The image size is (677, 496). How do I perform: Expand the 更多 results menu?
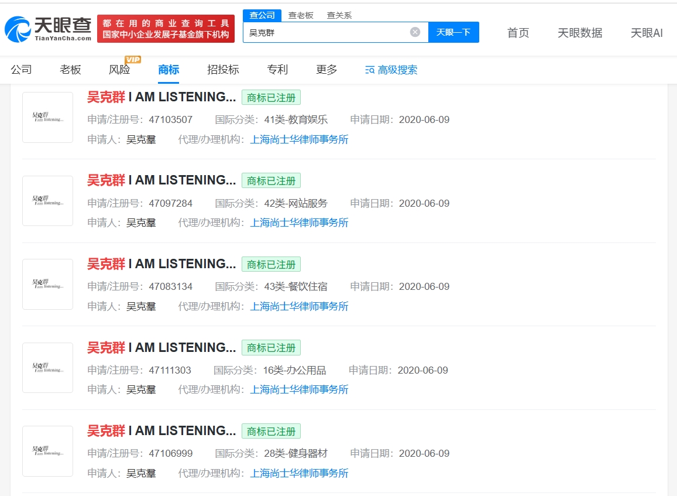point(327,69)
